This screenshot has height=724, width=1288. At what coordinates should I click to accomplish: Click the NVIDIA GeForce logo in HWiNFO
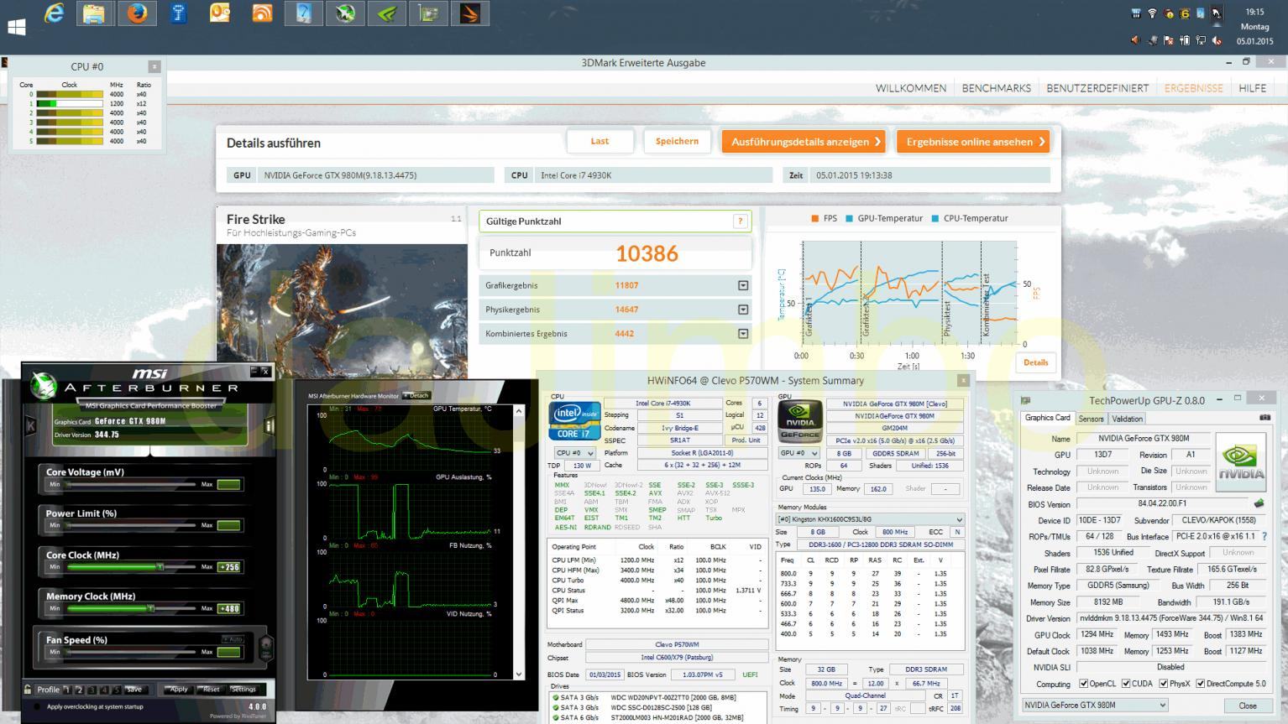pyautogui.click(x=799, y=421)
